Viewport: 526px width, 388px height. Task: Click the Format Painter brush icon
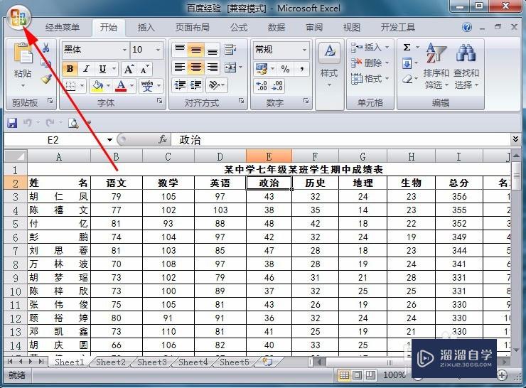(46, 78)
